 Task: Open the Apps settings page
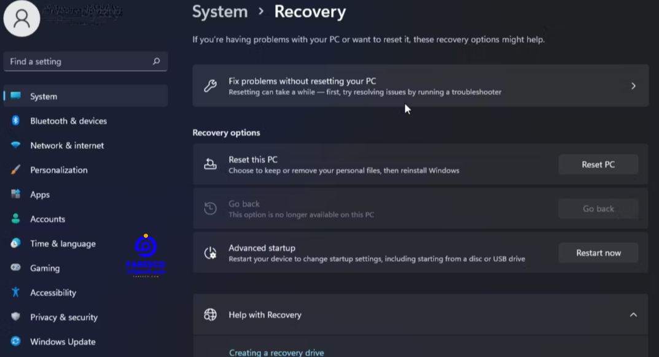[x=86, y=194]
